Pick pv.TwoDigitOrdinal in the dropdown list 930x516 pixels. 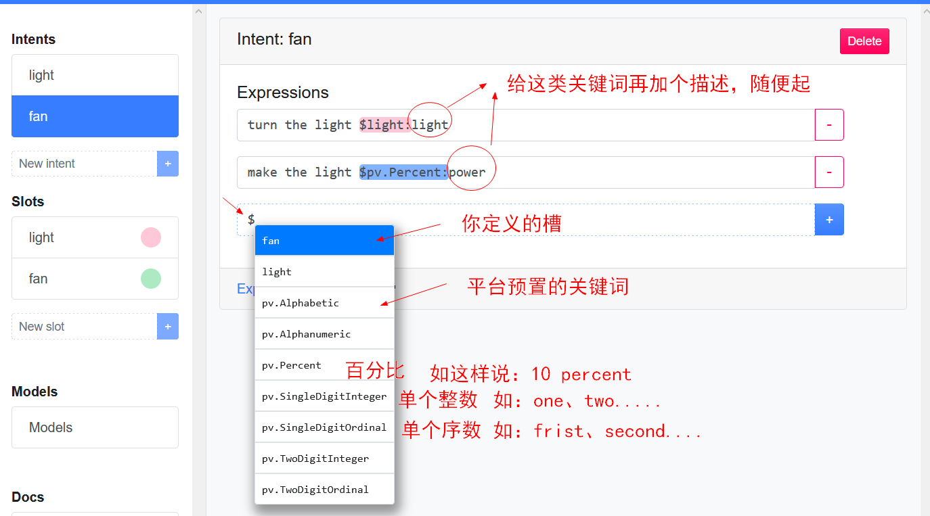[x=315, y=489]
